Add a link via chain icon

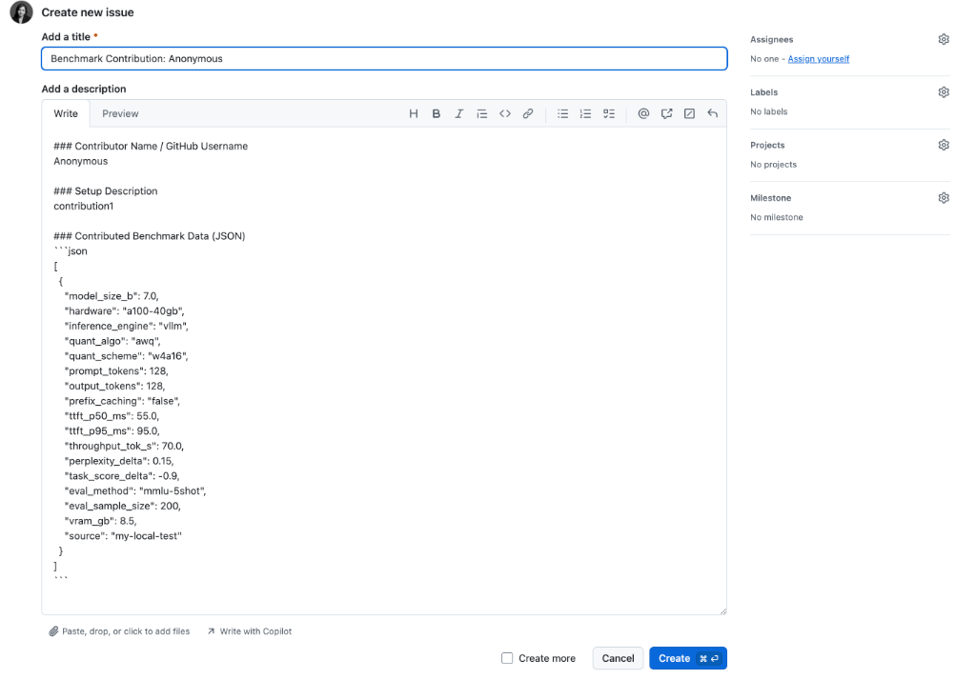pyautogui.click(x=528, y=113)
